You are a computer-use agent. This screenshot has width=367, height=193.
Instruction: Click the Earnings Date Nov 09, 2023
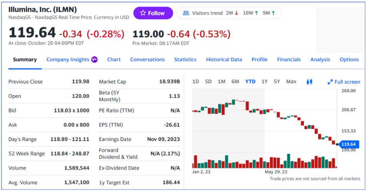pyautogui.click(x=163, y=139)
